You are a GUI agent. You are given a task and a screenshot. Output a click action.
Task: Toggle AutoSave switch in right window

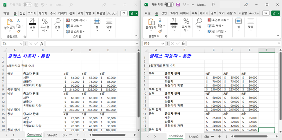(x=169, y=5)
